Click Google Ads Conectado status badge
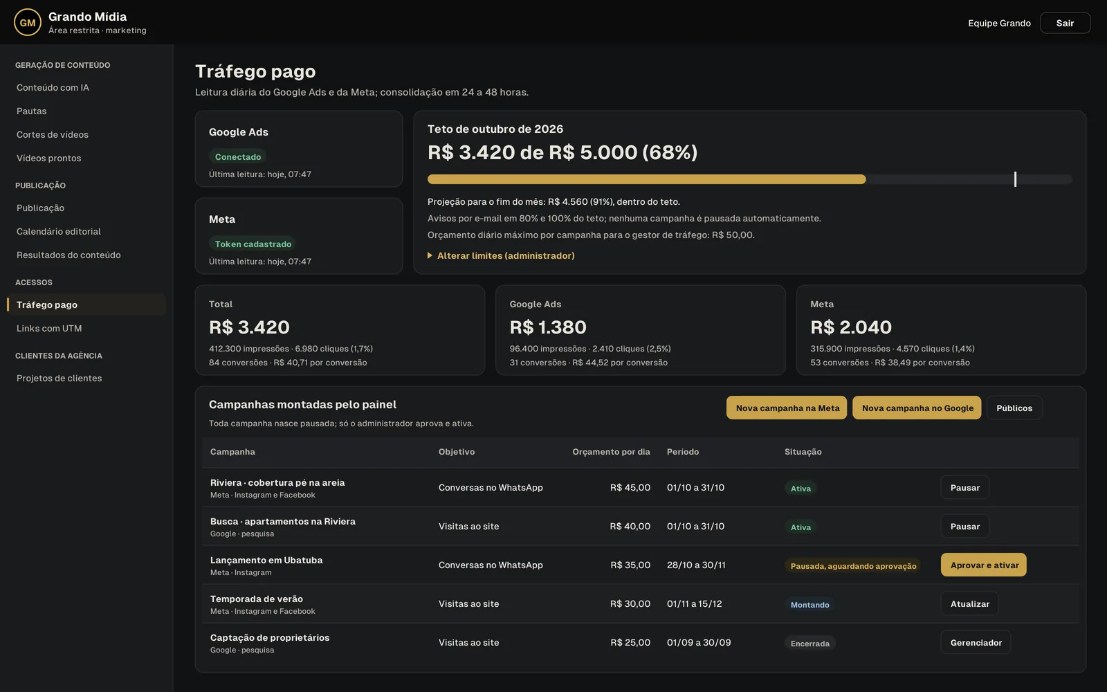1107x692 pixels. tap(238, 157)
